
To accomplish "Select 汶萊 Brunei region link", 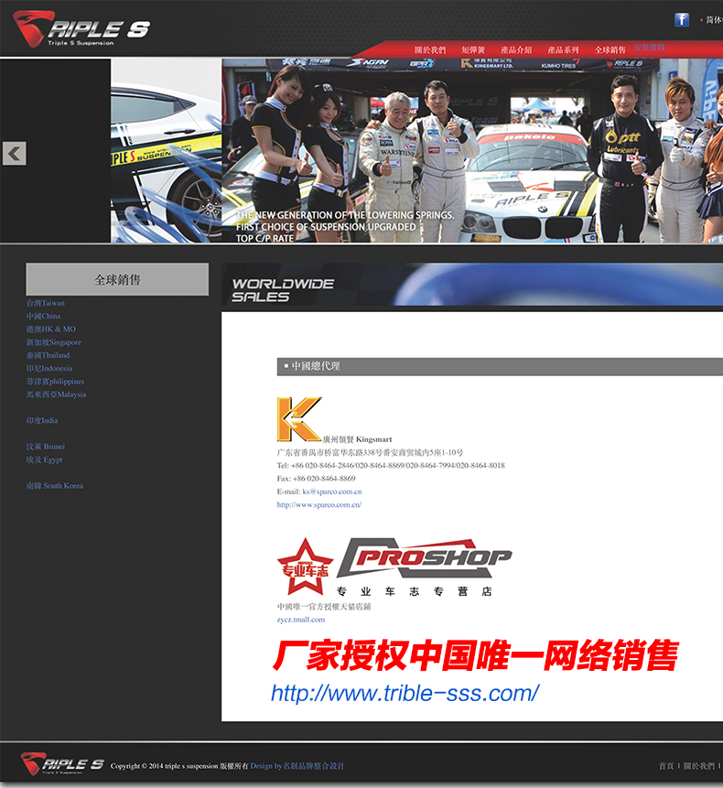I will click(x=45, y=447).
